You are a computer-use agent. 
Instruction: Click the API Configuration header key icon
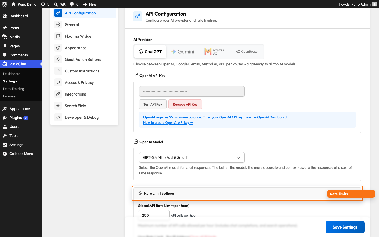tap(138, 16)
